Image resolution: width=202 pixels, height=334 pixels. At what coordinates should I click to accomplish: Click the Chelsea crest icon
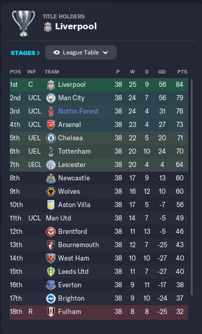point(51,138)
